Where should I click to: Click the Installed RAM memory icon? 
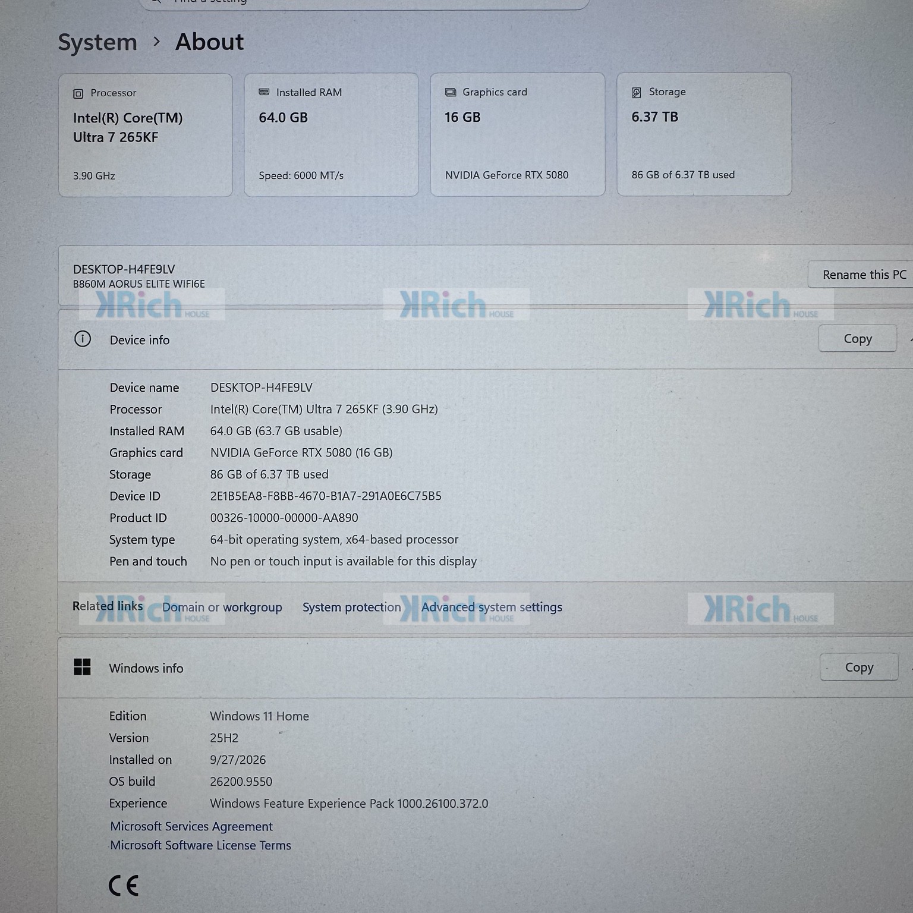click(x=264, y=92)
